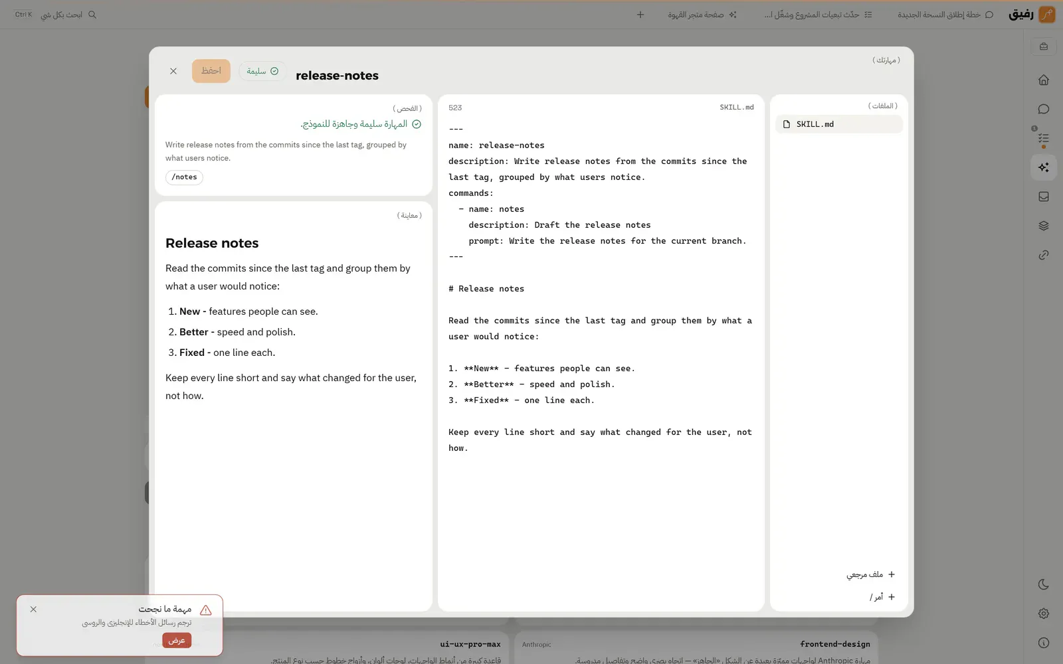Screen dimensions: 1063x664
Task: Add a reference file (ملف مرجعي)
Action: pyautogui.click(x=870, y=574)
